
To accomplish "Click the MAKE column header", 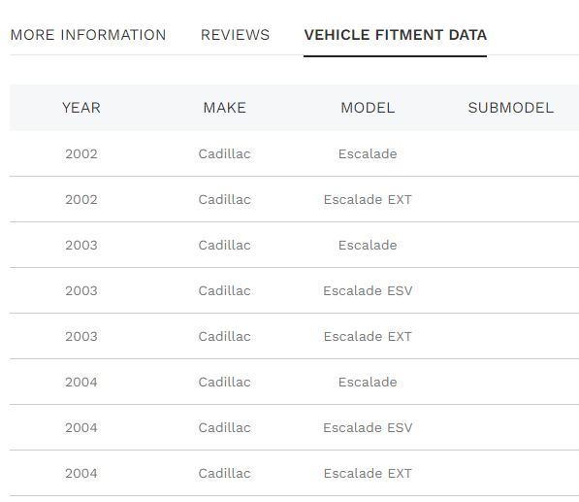I will (224, 108).
